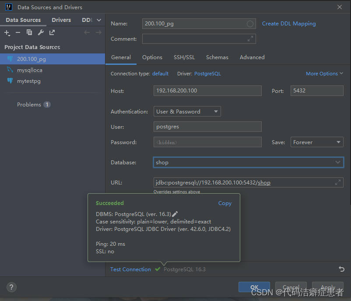
Task: Click into the Host input field
Action: 207,91
